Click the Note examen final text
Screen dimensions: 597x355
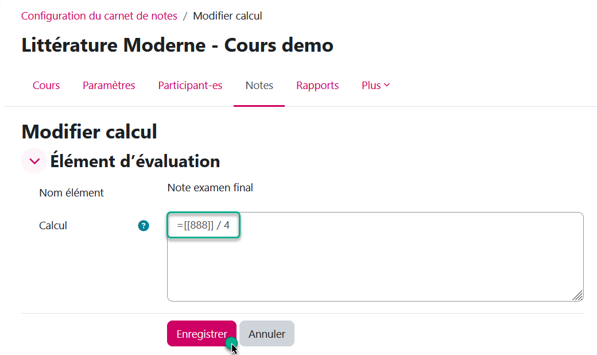[210, 188]
